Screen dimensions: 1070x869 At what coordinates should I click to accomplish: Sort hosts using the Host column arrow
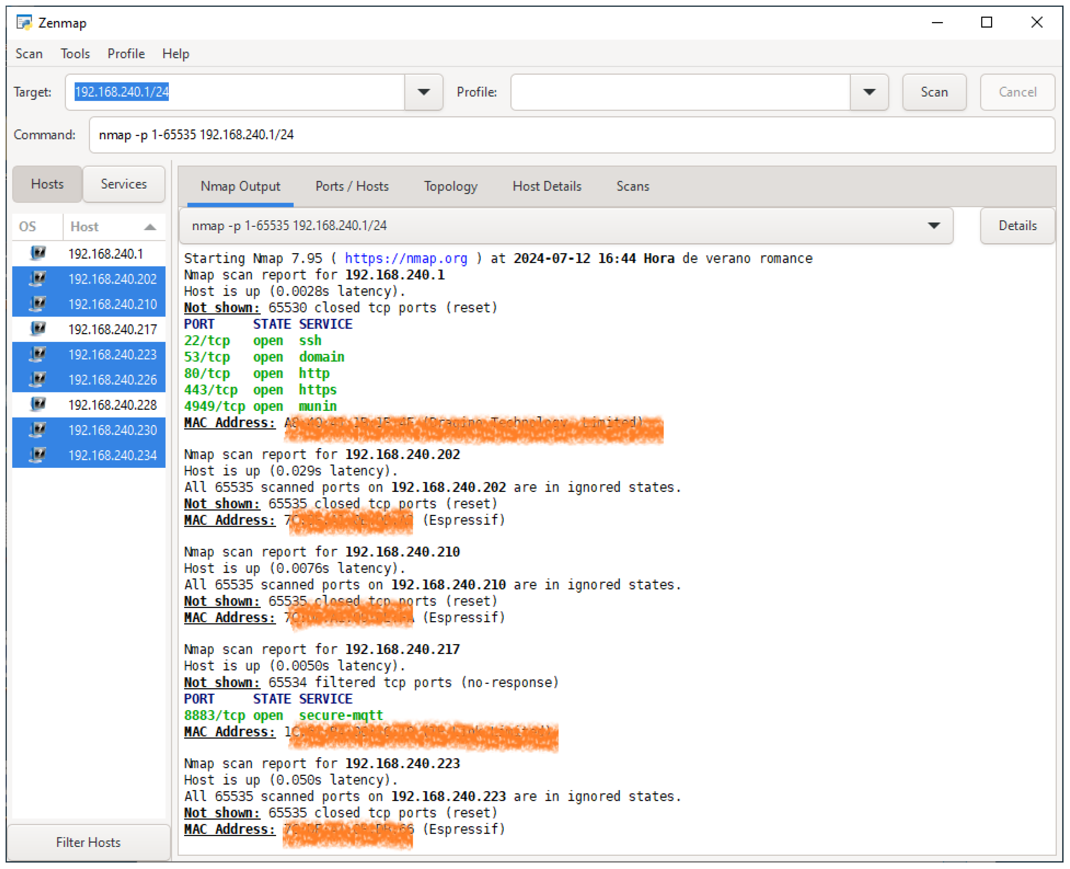pos(150,227)
